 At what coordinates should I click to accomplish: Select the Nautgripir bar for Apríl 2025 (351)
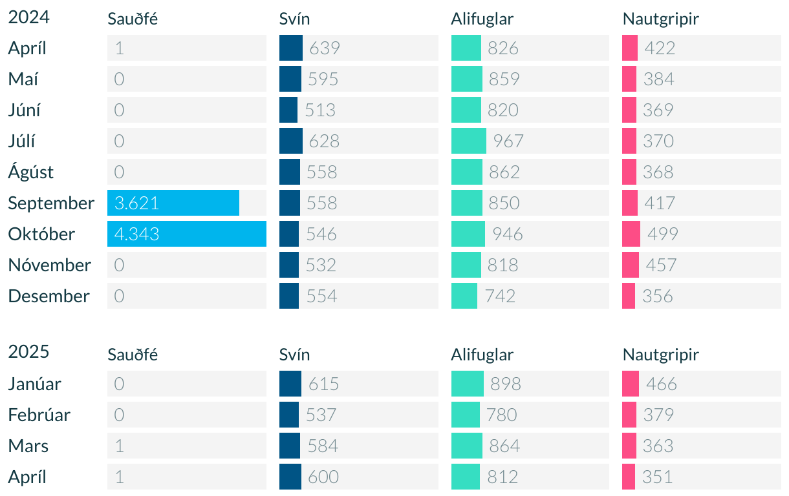(629, 477)
